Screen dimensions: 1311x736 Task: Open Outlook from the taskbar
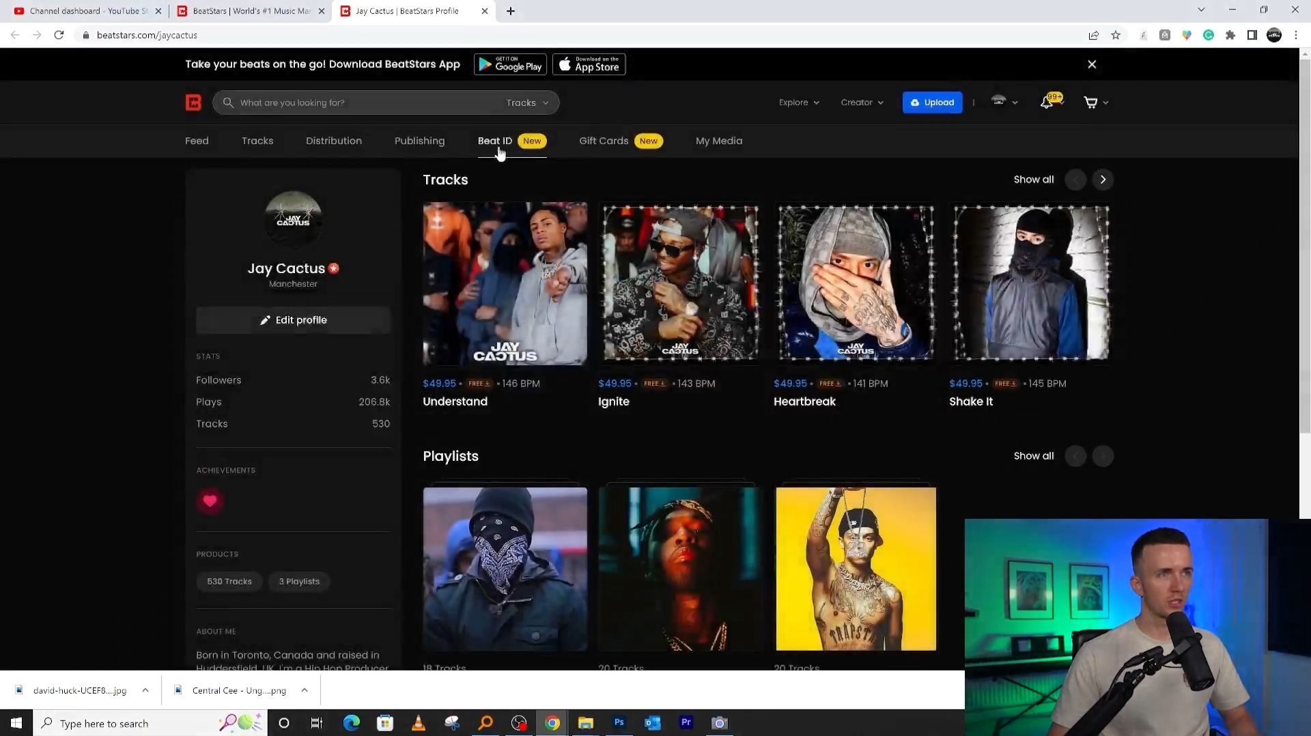(653, 723)
